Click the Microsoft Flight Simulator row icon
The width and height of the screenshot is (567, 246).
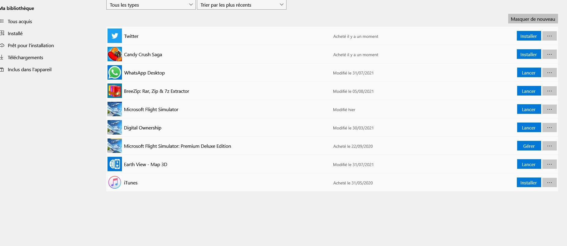pos(115,109)
